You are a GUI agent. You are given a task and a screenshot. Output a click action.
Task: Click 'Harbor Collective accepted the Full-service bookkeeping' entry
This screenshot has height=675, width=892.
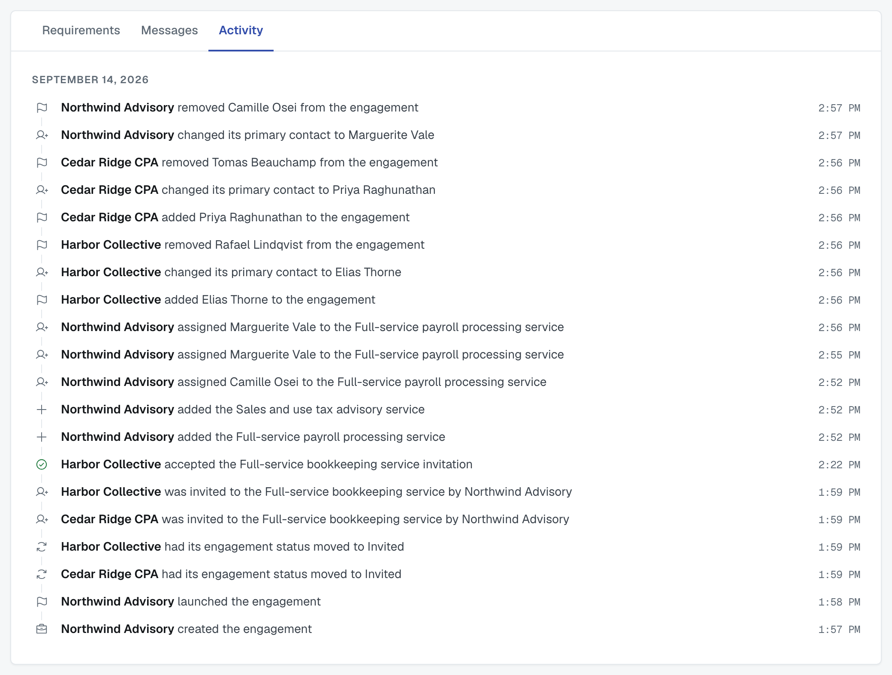(266, 464)
